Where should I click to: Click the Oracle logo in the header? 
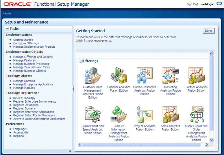pyautogui.click(x=17, y=4)
